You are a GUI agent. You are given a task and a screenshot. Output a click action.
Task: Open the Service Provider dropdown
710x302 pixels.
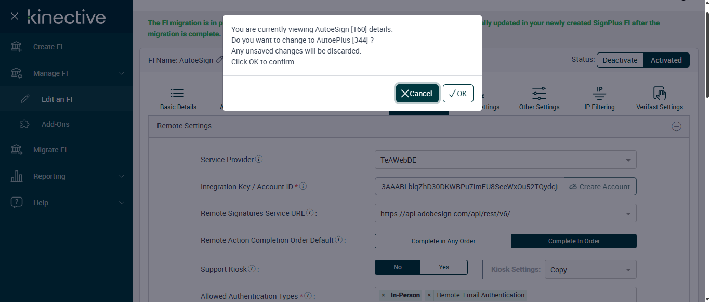click(505, 160)
